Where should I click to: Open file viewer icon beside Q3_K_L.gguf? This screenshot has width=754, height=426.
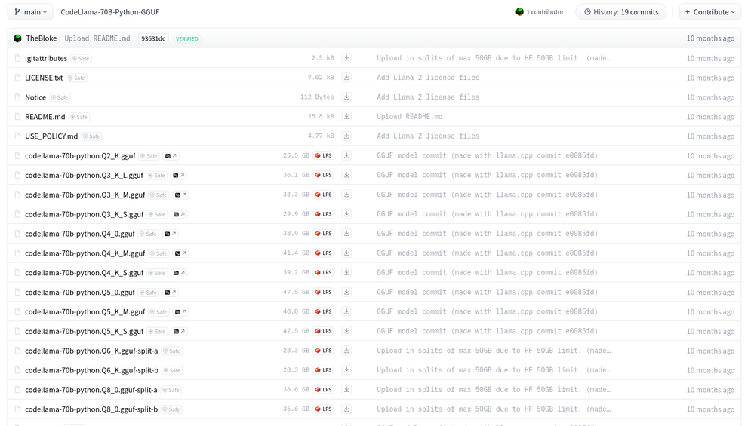click(x=179, y=176)
